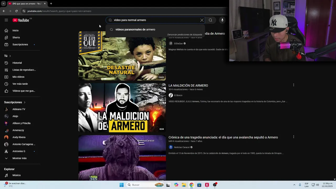The height and width of the screenshot is (189, 336).
Task: Click 'Denunciar predicciones de búsqueda' link
Action: point(185,35)
